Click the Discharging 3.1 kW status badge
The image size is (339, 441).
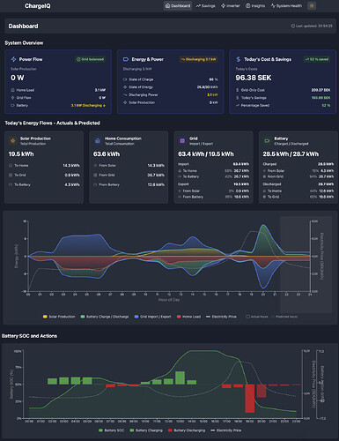click(x=198, y=59)
